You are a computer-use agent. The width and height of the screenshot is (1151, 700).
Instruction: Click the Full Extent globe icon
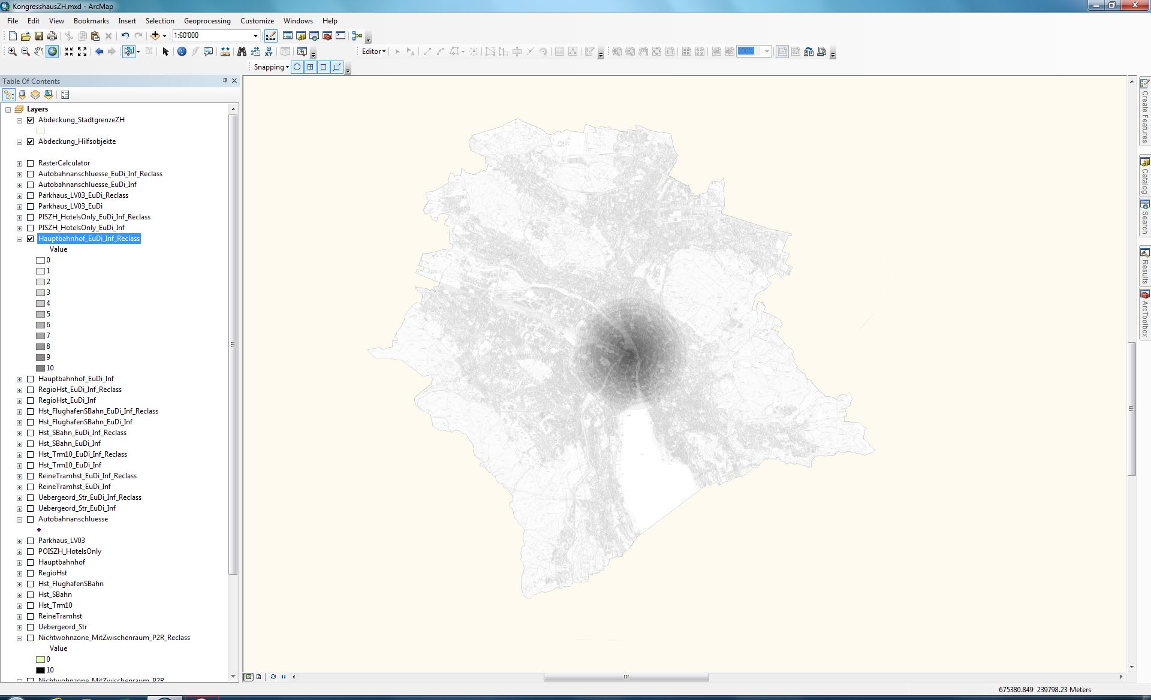click(x=52, y=52)
